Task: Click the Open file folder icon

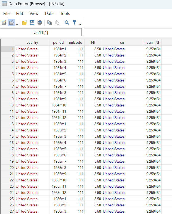Action: tap(24, 23)
